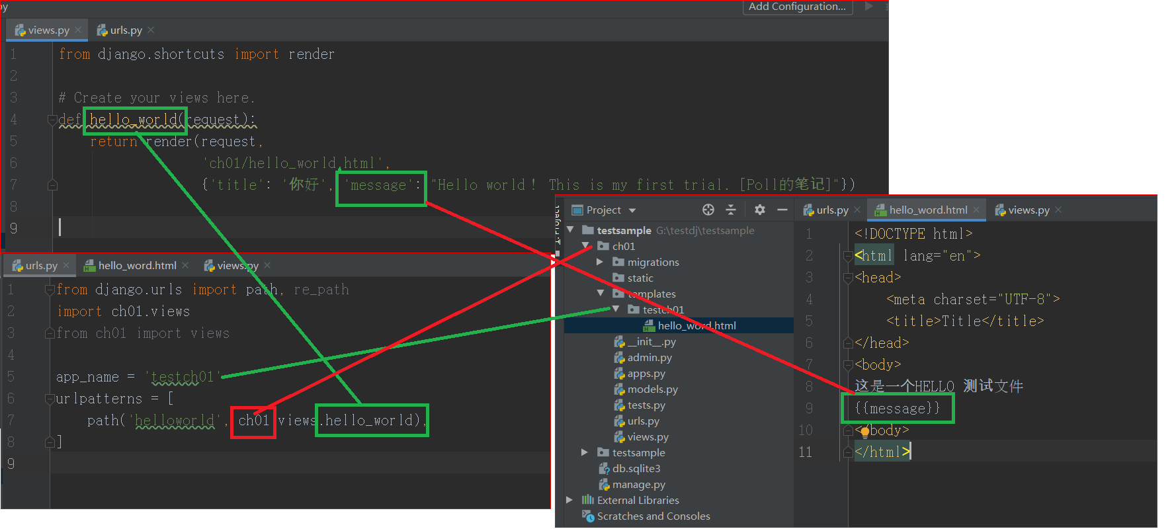Click 'testch01' app_name string in urls.py
The width and height of the screenshot is (1174, 531).
[183, 377]
